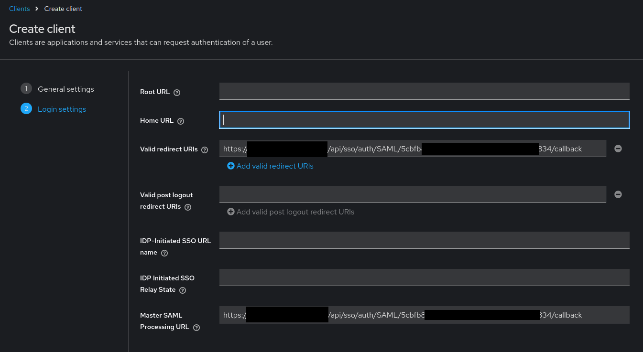Screen dimensions: 643x352
Task: Switch to General settings step
Action: (65, 89)
